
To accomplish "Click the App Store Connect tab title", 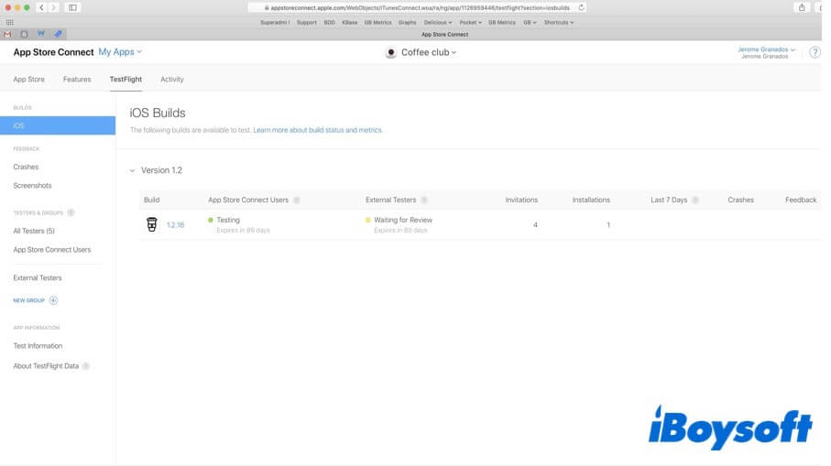I will (444, 35).
